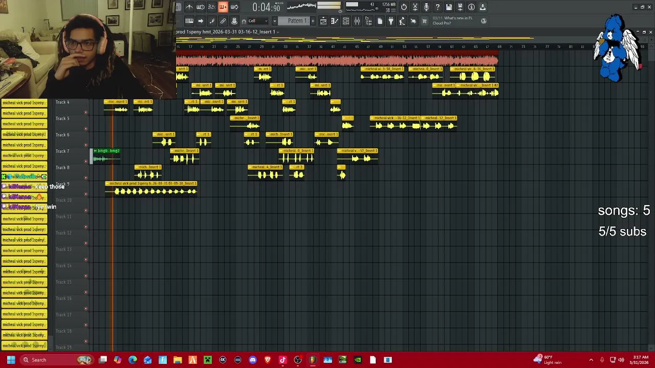Select the Track 7 header label
This screenshot has width=655, height=368.
(x=62, y=151)
